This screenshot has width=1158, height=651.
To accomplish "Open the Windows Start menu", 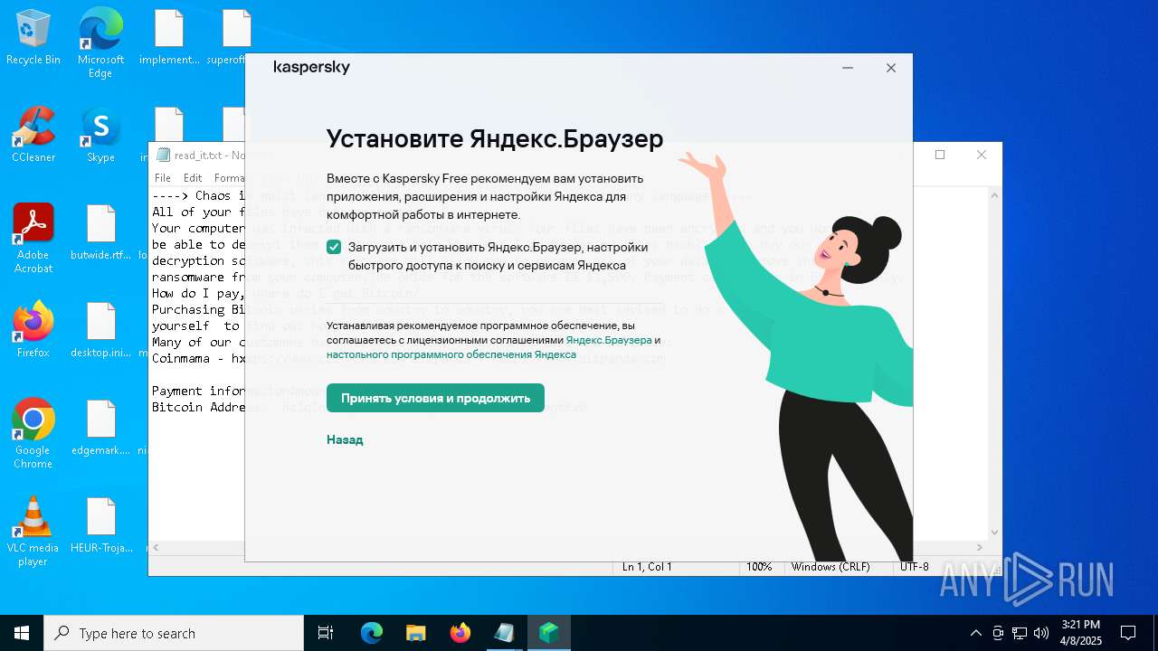I will [22, 633].
